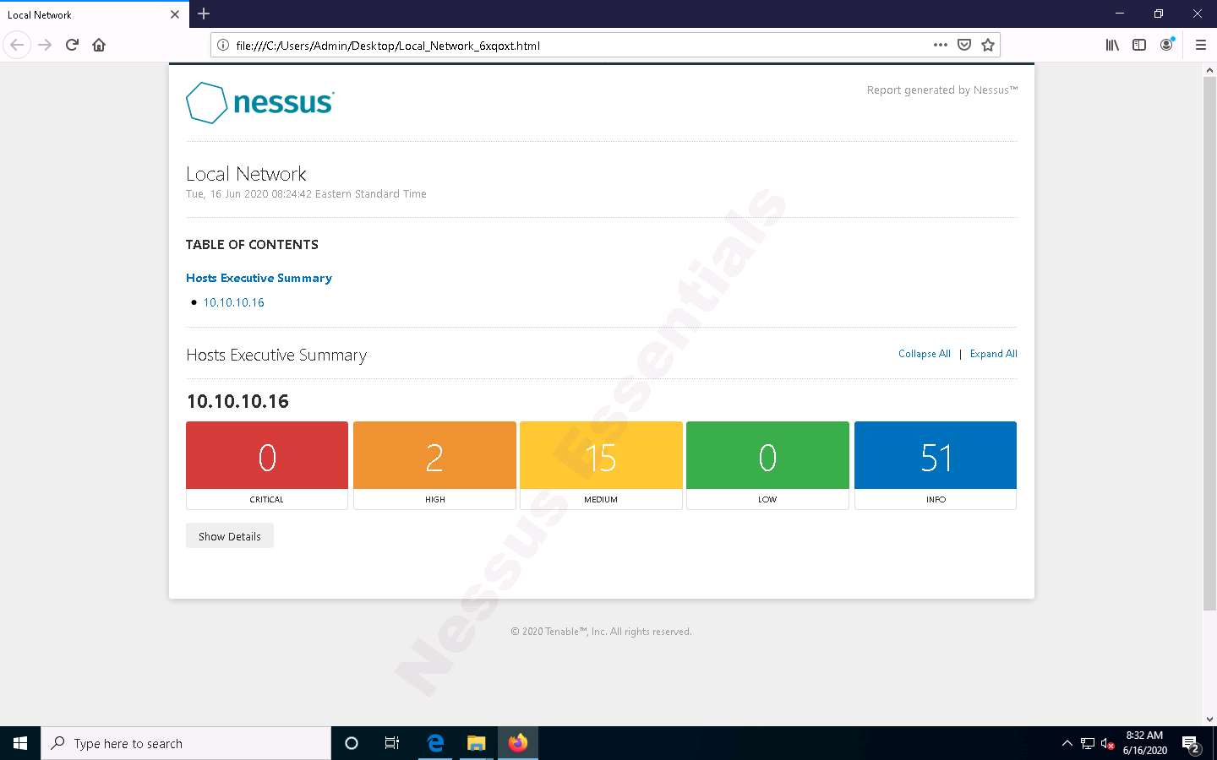Click the Local Network report title

pyautogui.click(x=246, y=174)
